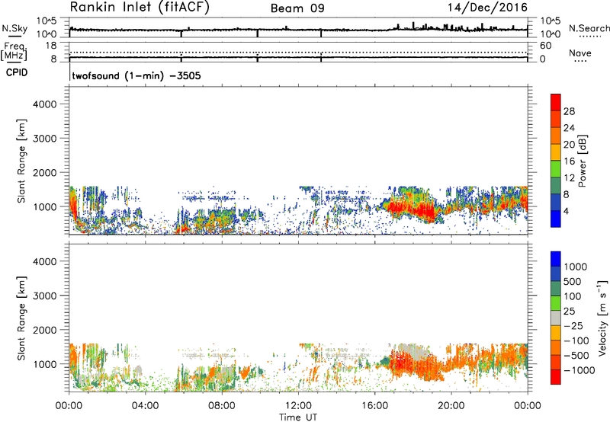Click the 'Power [dB]' colorbar title
The width and height of the screenshot is (610, 422).
pyautogui.click(x=582, y=161)
